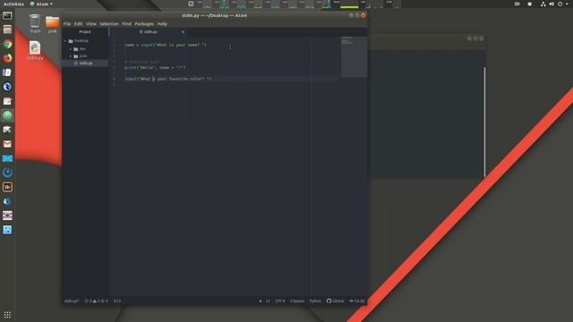Launch Terminal from the dock
573x322 pixels.
pos(7,16)
